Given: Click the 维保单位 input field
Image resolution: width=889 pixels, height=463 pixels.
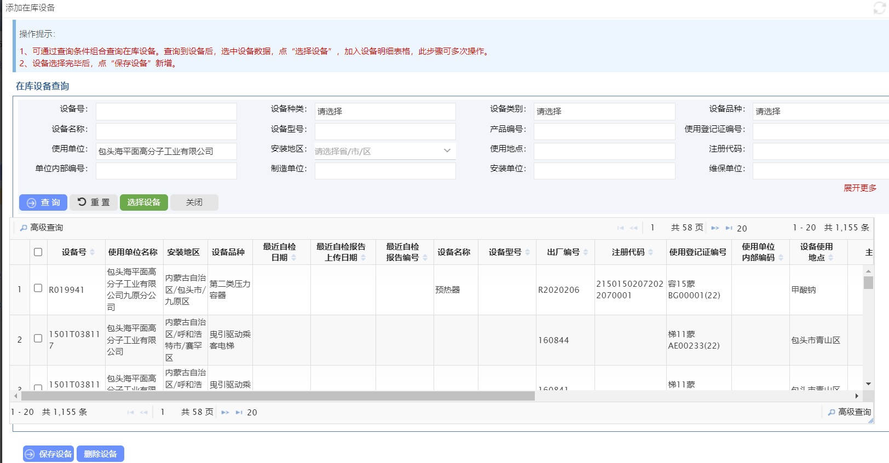Looking at the screenshot, I should [821, 171].
